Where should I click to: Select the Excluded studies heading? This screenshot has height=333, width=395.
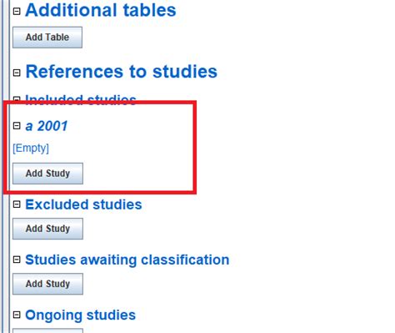(83, 204)
